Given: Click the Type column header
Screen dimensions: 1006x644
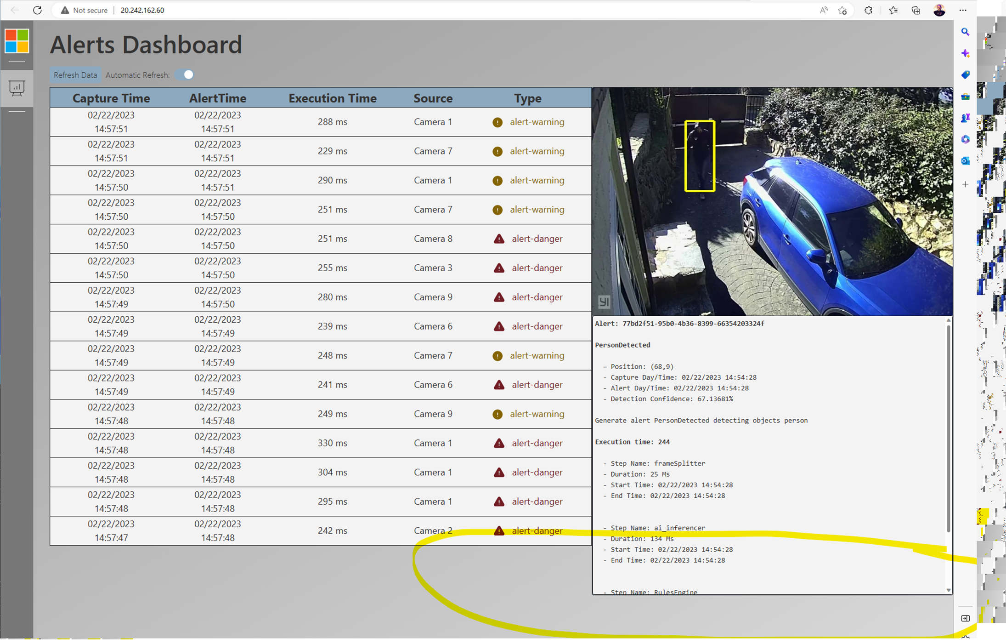Looking at the screenshot, I should pos(527,98).
